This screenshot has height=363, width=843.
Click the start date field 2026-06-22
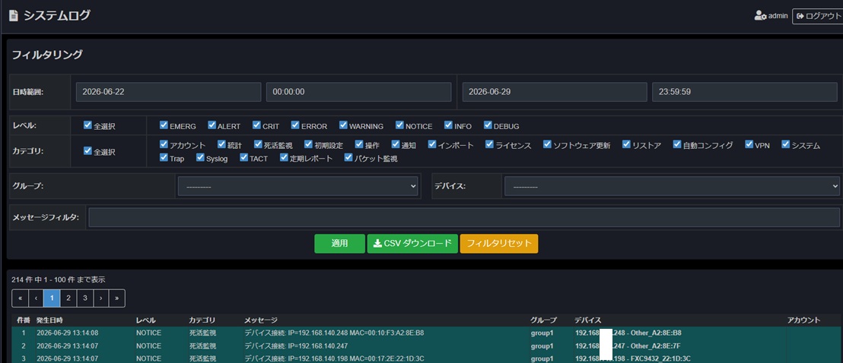168,92
